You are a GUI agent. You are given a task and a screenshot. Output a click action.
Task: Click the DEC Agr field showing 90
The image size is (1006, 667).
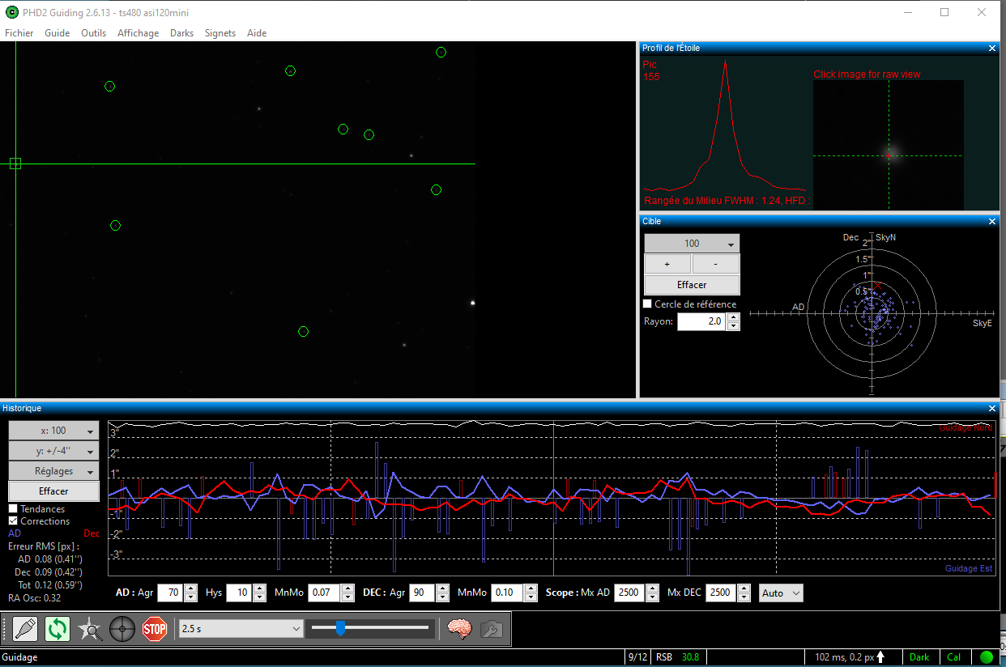point(422,593)
